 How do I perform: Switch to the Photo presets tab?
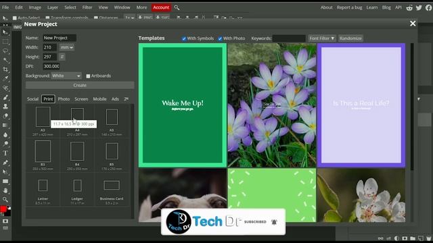pyautogui.click(x=64, y=99)
